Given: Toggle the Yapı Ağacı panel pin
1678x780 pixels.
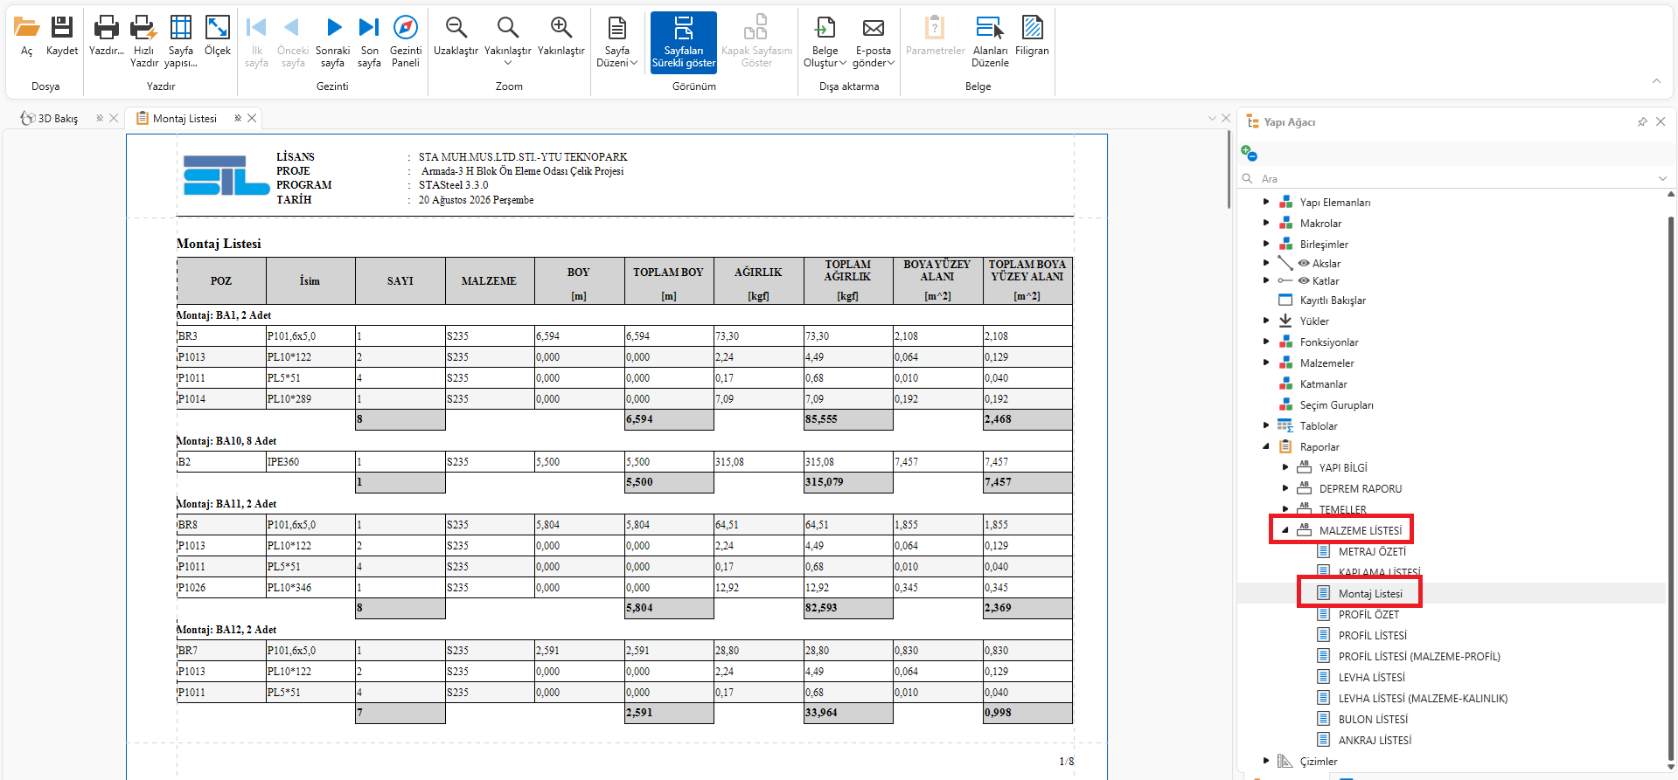Looking at the screenshot, I should pos(1642,121).
